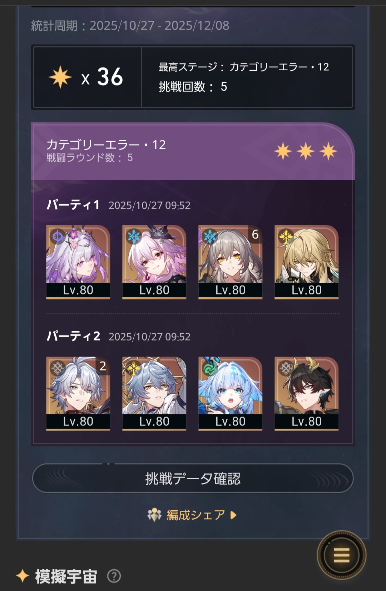This screenshot has height=591, width=386.
Task: Select the purple-haired first party character portrait
Action: 78,262
